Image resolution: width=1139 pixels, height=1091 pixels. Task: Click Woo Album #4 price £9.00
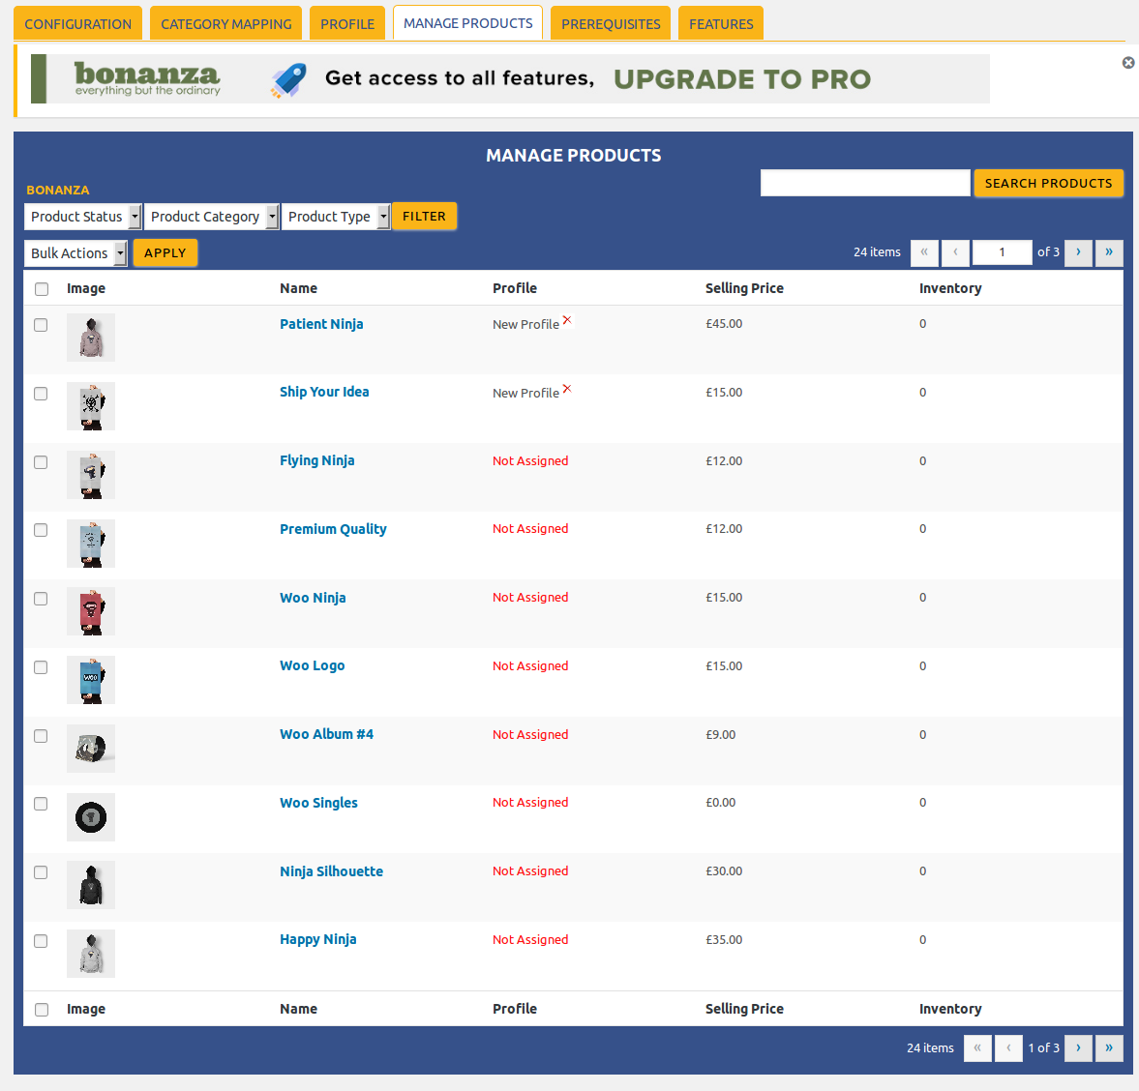point(721,735)
